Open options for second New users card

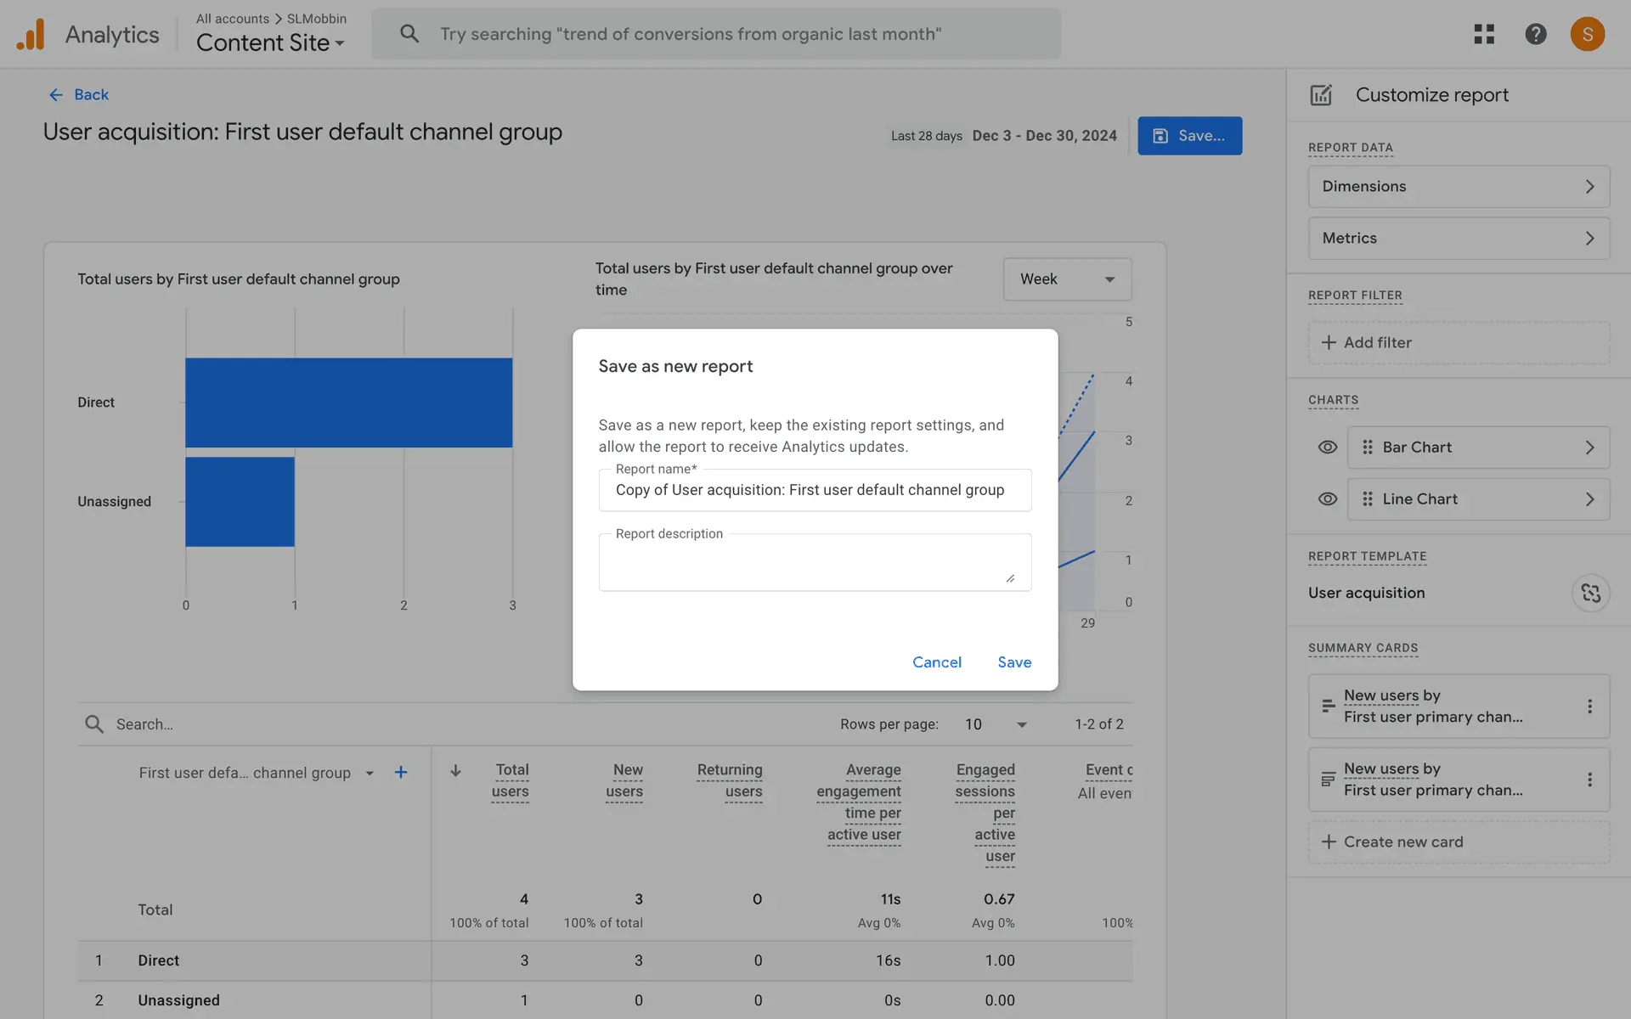(x=1589, y=780)
